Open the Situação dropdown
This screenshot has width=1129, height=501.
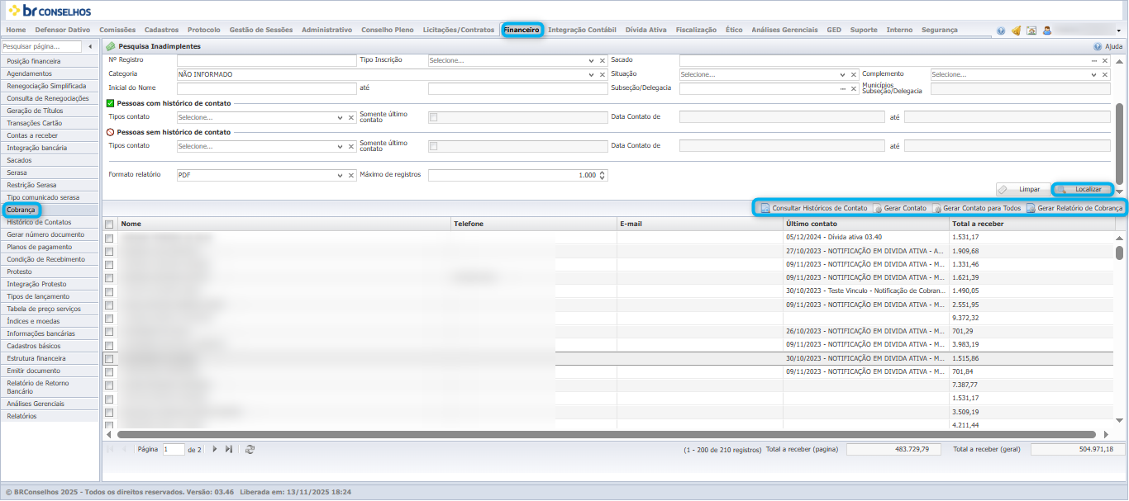tap(843, 74)
